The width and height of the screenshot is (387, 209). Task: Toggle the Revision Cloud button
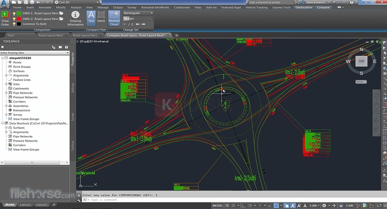click(114, 18)
